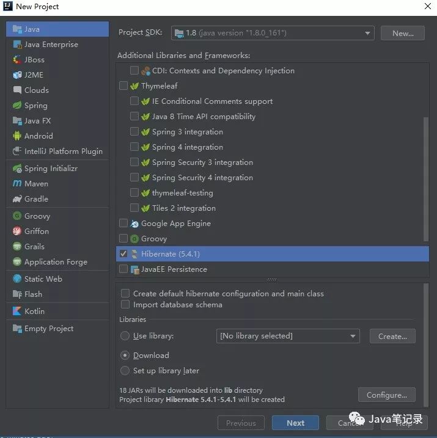Select Set up library later radio
Screen dimensions: 437x438
click(125, 371)
